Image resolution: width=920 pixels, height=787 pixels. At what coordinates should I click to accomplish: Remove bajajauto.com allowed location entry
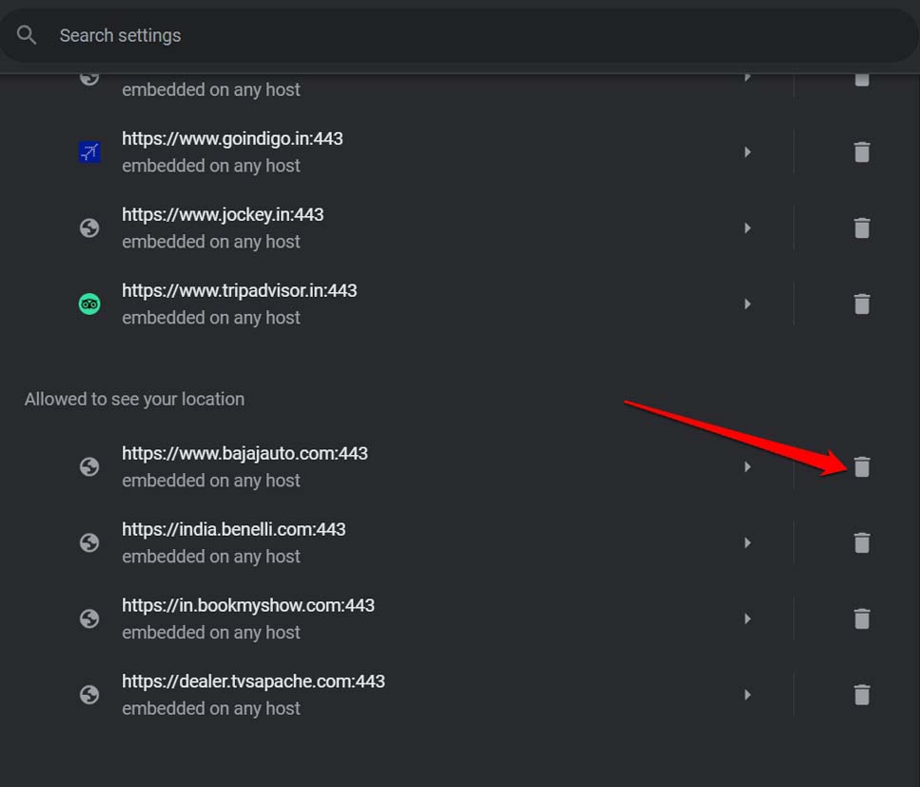click(x=861, y=466)
